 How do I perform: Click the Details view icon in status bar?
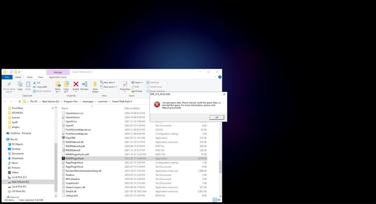(215, 200)
